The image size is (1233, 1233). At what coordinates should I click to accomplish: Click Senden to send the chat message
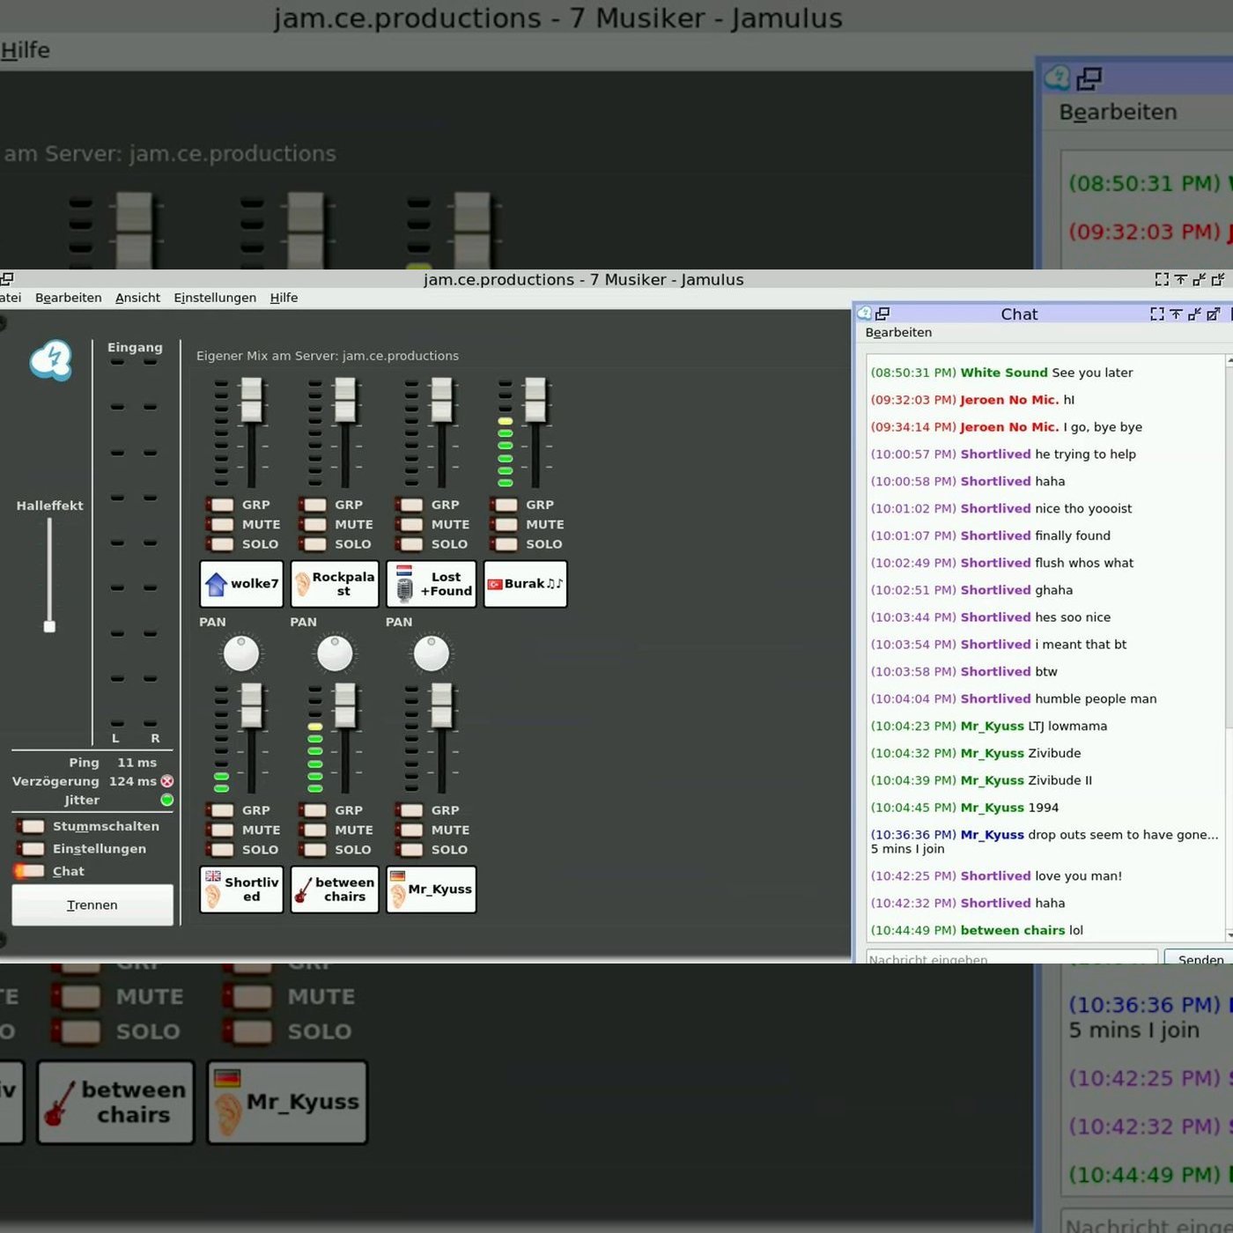(x=1198, y=956)
